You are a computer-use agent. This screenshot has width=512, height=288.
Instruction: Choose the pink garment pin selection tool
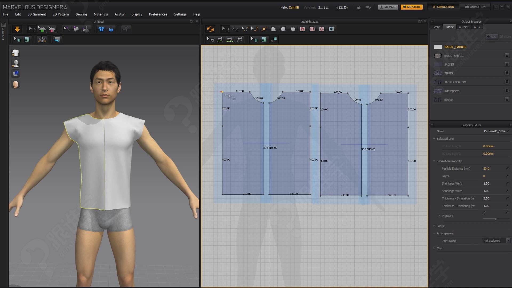click(x=52, y=29)
